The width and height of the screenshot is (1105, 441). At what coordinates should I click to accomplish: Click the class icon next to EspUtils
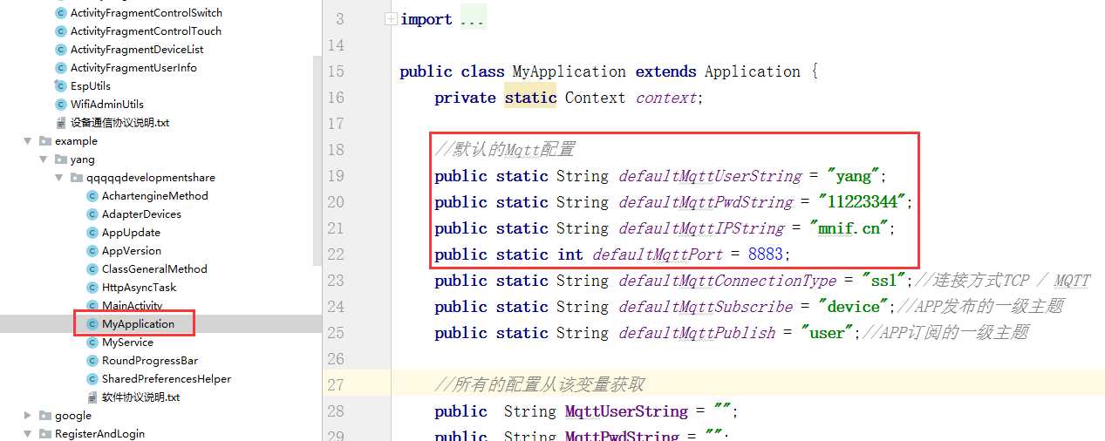tap(61, 86)
